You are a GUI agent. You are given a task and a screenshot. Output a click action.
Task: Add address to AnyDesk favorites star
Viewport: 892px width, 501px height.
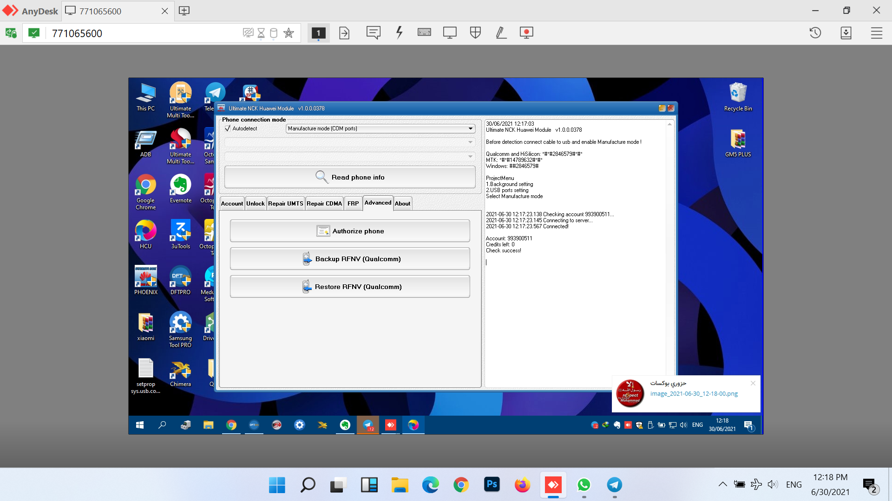[289, 33]
